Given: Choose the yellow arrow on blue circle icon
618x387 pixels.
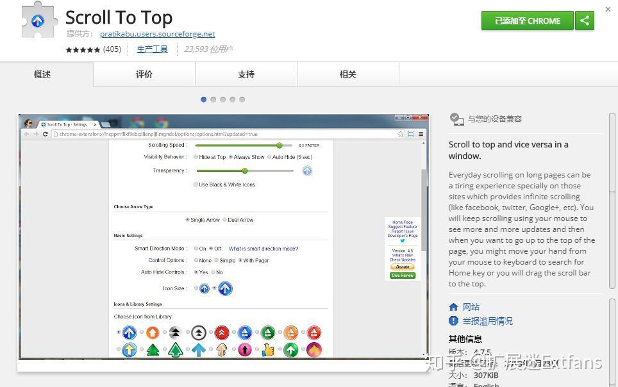Looking at the screenshot, I should click(129, 350).
